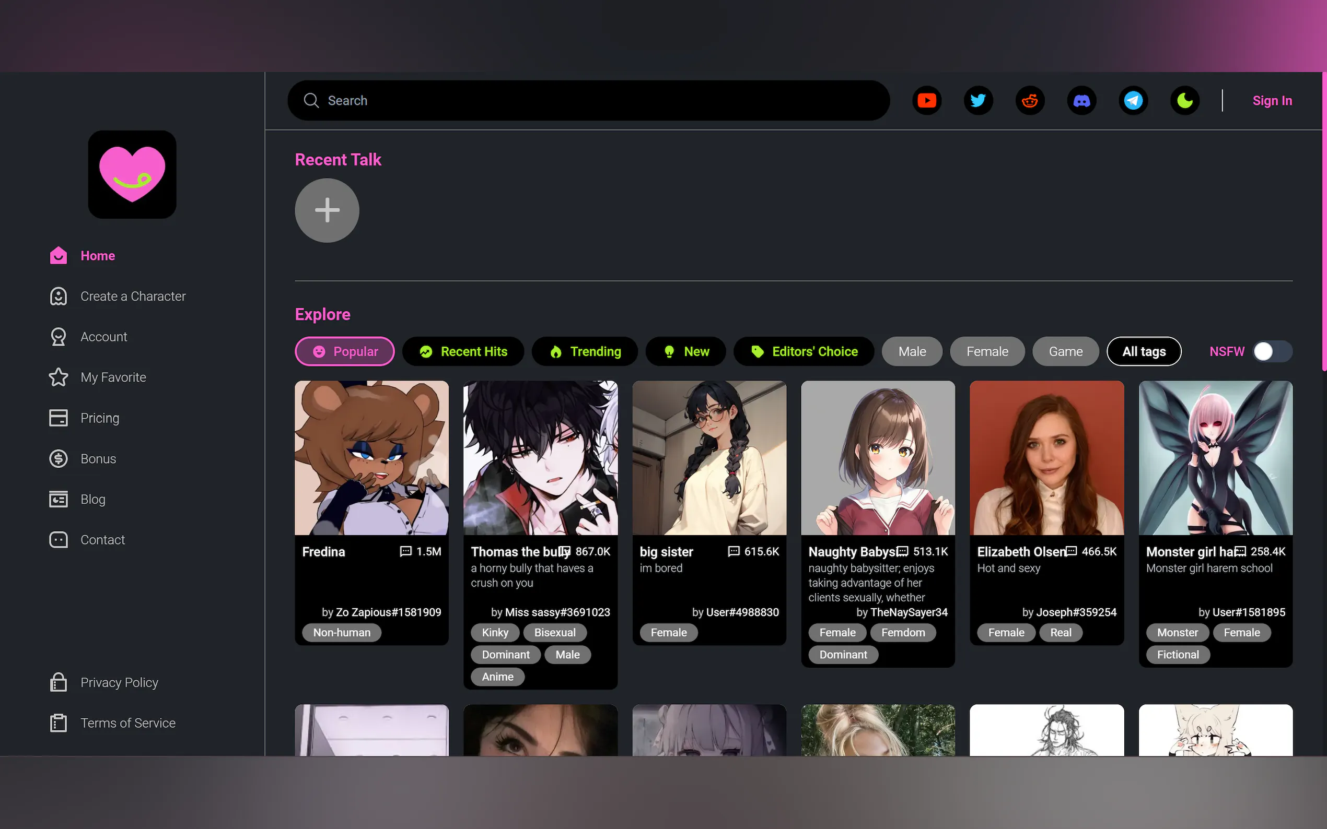This screenshot has width=1327, height=829.
Task: Expand the All tags filter
Action: [1144, 351]
